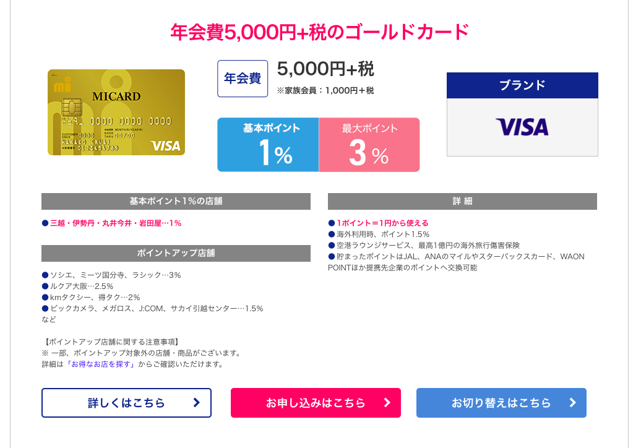Click the 5,000円+税 annual fee text
The height and width of the screenshot is (448, 641).
[x=325, y=69]
